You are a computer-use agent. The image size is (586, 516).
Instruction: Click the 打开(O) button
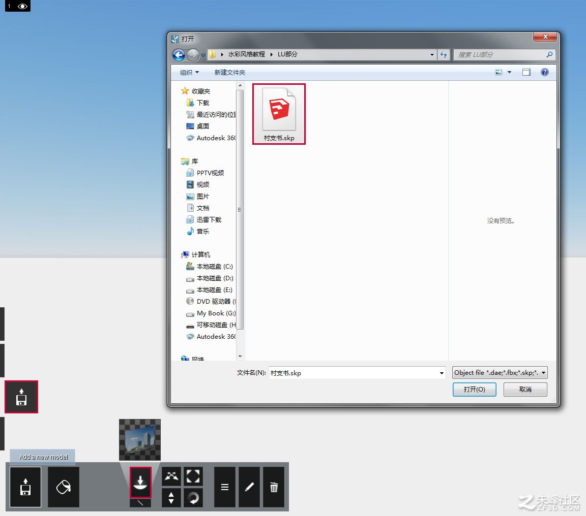coord(474,390)
